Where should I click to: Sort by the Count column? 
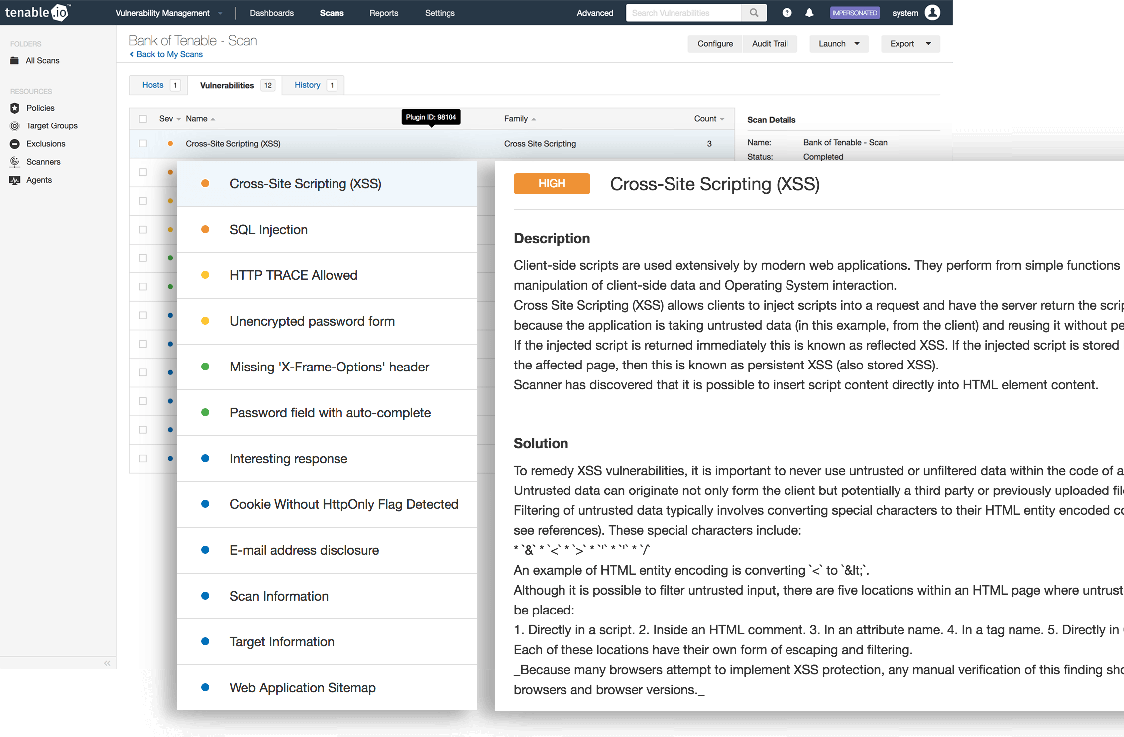point(709,119)
